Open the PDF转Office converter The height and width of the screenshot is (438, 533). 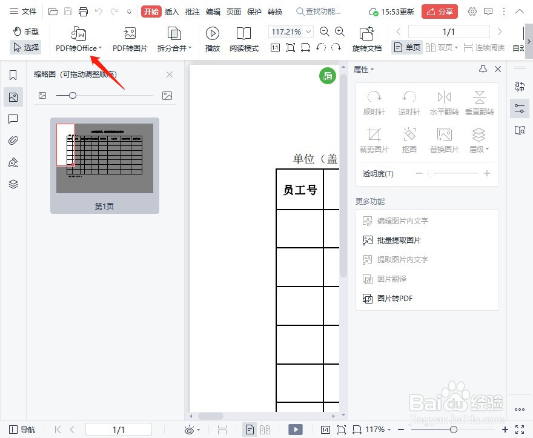pyautogui.click(x=79, y=39)
